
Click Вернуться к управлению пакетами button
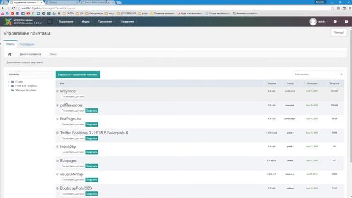coord(78,75)
